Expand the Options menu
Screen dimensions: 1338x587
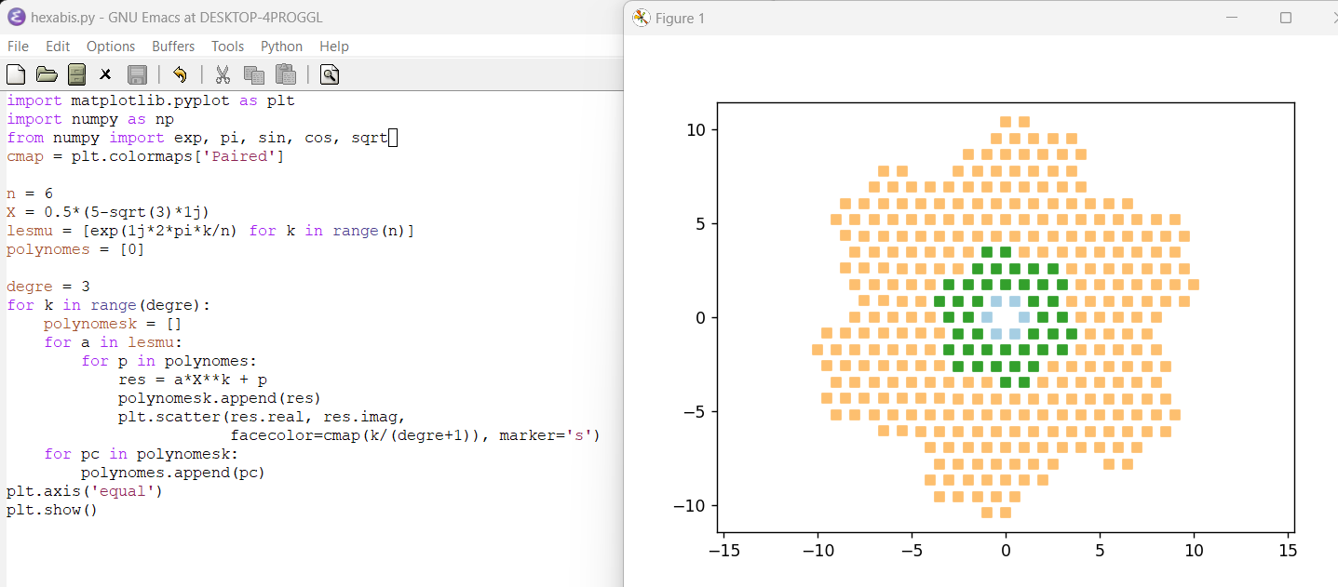111,47
